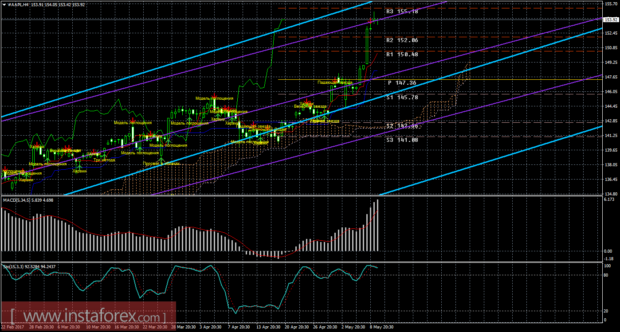The height and width of the screenshot is (332, 620).
Task: Click 141.25 on the price scale
Action: (612, 136)
